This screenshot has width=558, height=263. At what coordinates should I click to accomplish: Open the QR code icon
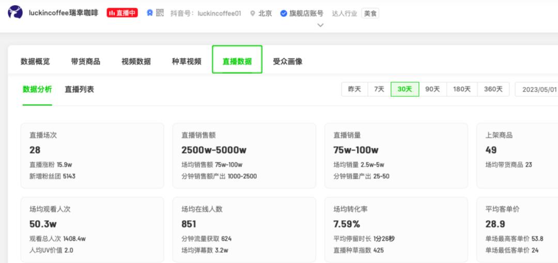160,13
